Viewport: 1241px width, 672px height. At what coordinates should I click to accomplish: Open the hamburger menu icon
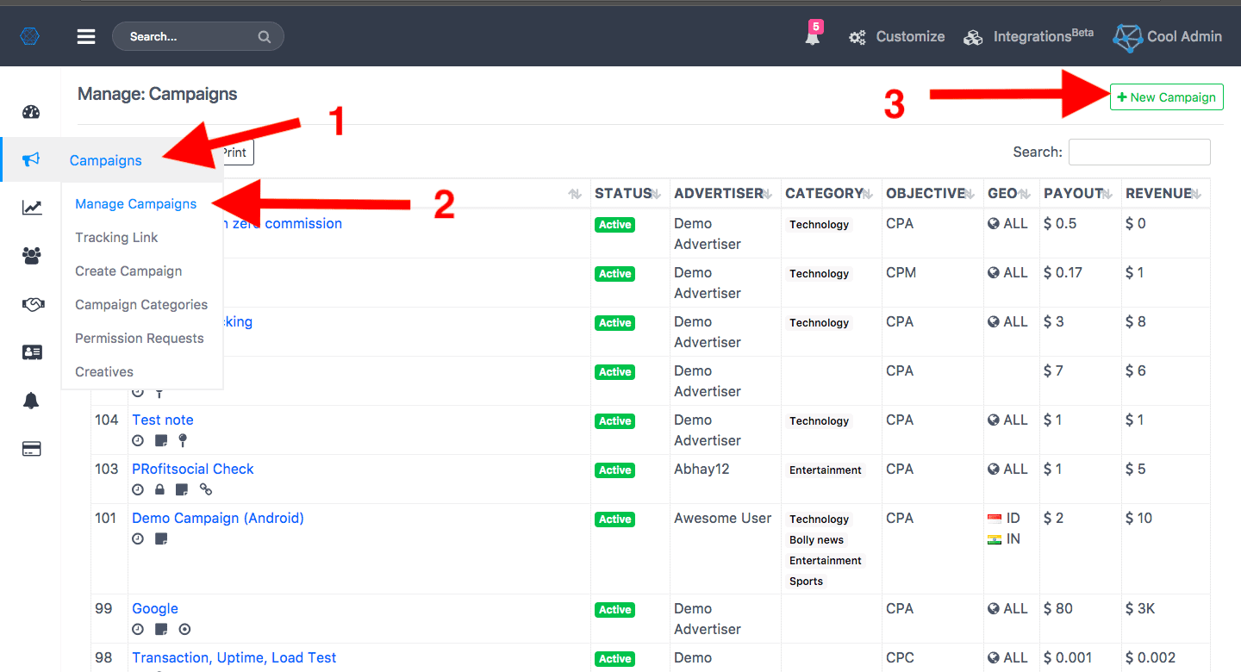pyautogui.click(x=85, y=36)
